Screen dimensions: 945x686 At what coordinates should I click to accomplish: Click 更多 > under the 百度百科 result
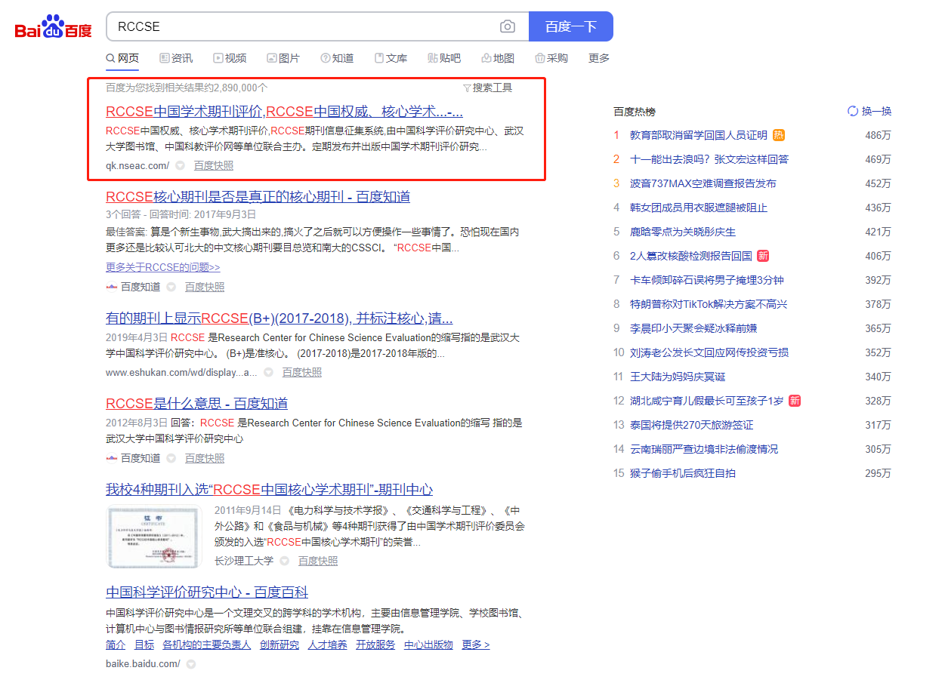(x=476, y=644)
